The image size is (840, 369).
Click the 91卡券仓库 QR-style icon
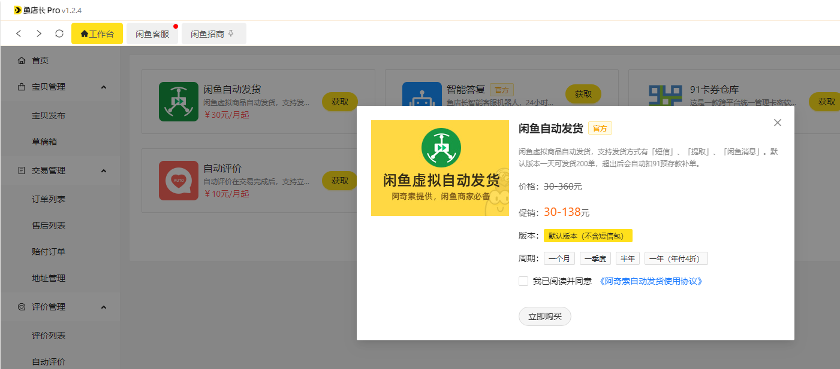pos(666,94)
